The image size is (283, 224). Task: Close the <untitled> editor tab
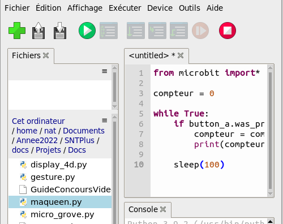coord(181,55)
